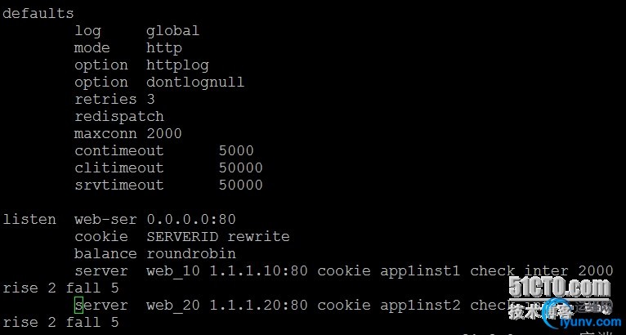This screenshot has width=626, height=335.
Task: Click the clitimeout value 50000
Action: pyautogui.click(x=240, y=168)
